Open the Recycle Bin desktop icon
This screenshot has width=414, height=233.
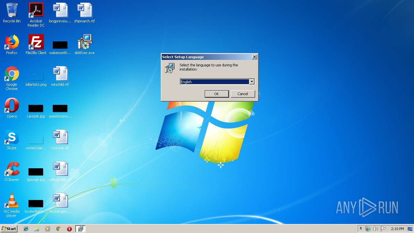[12, 13]
